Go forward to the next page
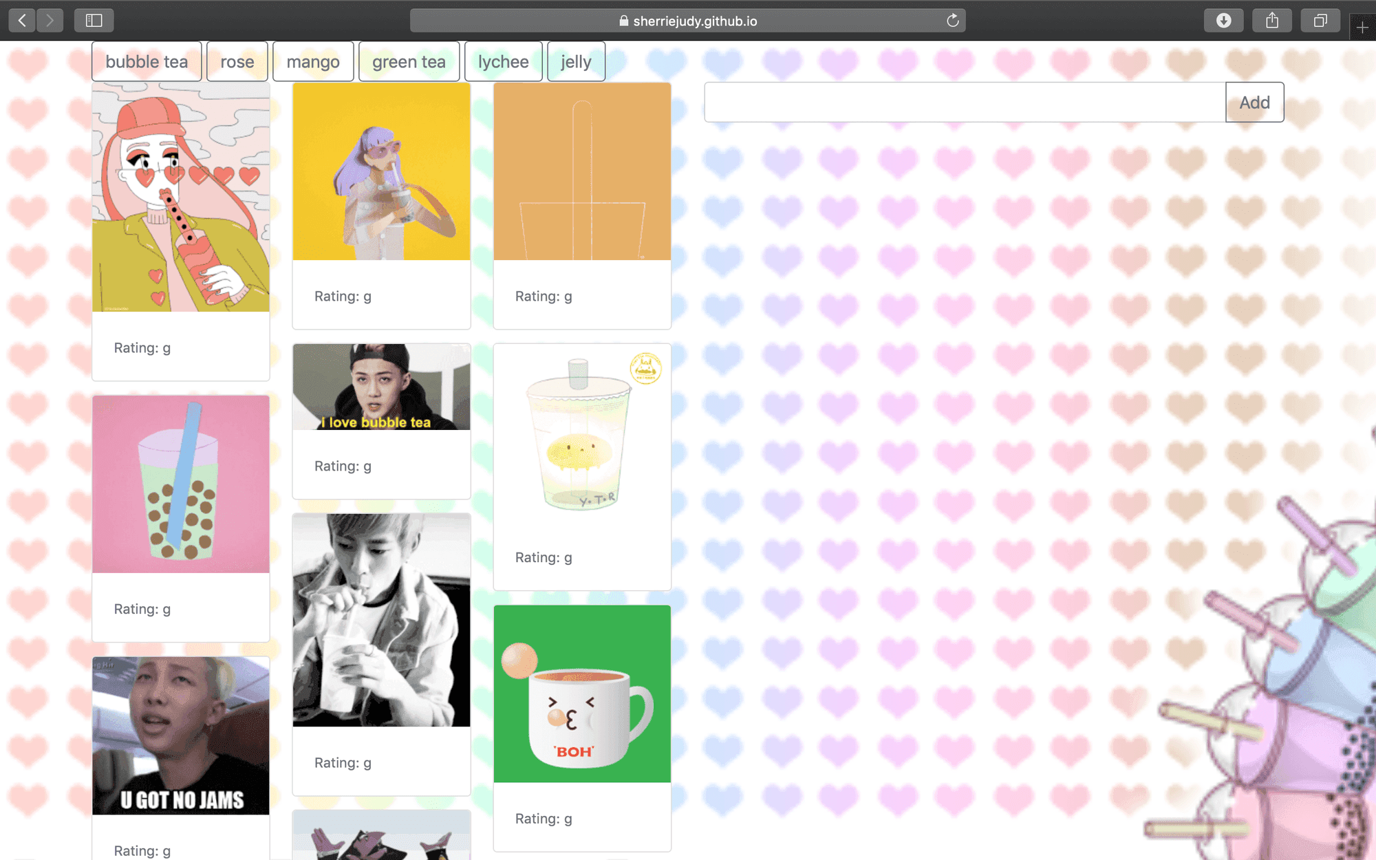 [50, 21]
